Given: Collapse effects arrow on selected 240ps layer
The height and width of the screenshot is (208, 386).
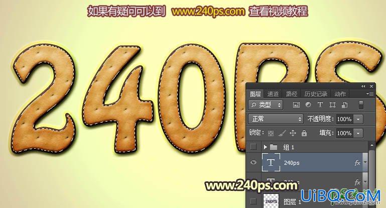Looking at the screenshot, I should point(365,163).
